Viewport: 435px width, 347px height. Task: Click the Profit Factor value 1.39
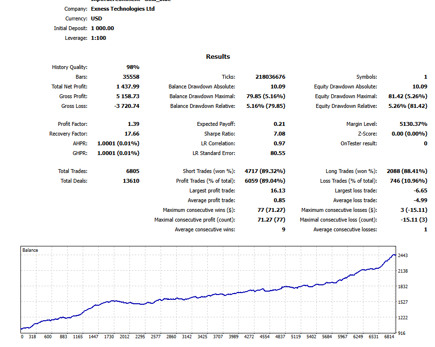(x=133, y=124)
